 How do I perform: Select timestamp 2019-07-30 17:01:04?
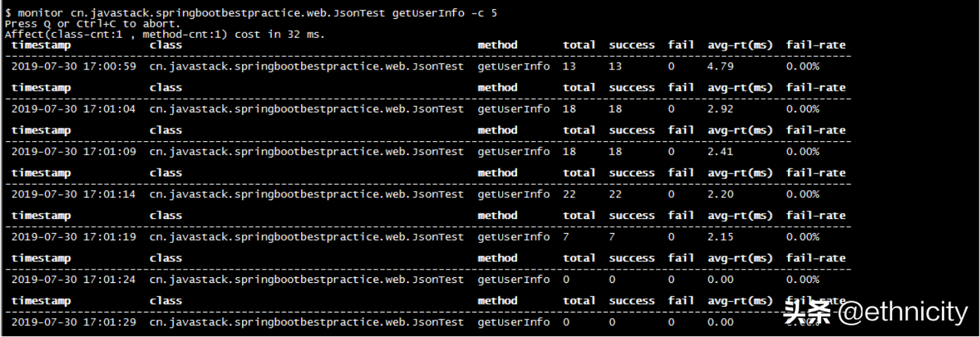[x=74, y=110]
